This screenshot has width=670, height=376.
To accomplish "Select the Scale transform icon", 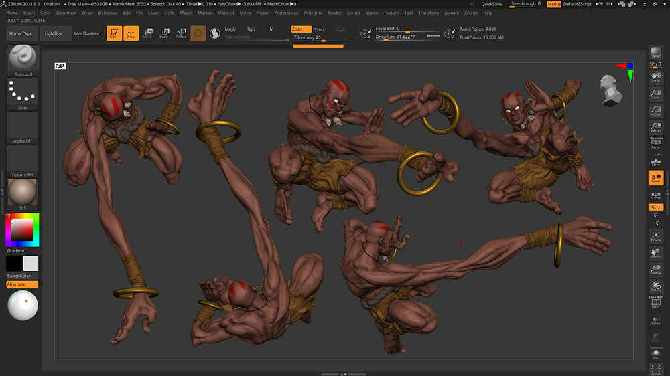I will pos(164,33).
